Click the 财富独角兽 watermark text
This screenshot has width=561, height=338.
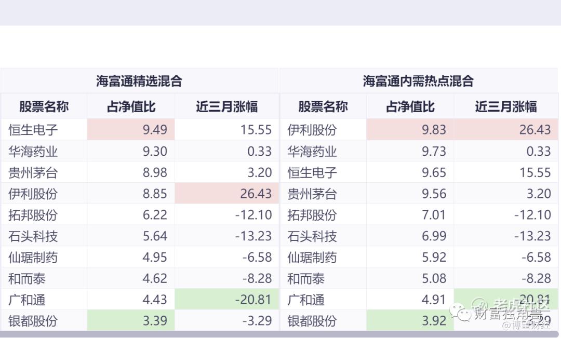512,314
